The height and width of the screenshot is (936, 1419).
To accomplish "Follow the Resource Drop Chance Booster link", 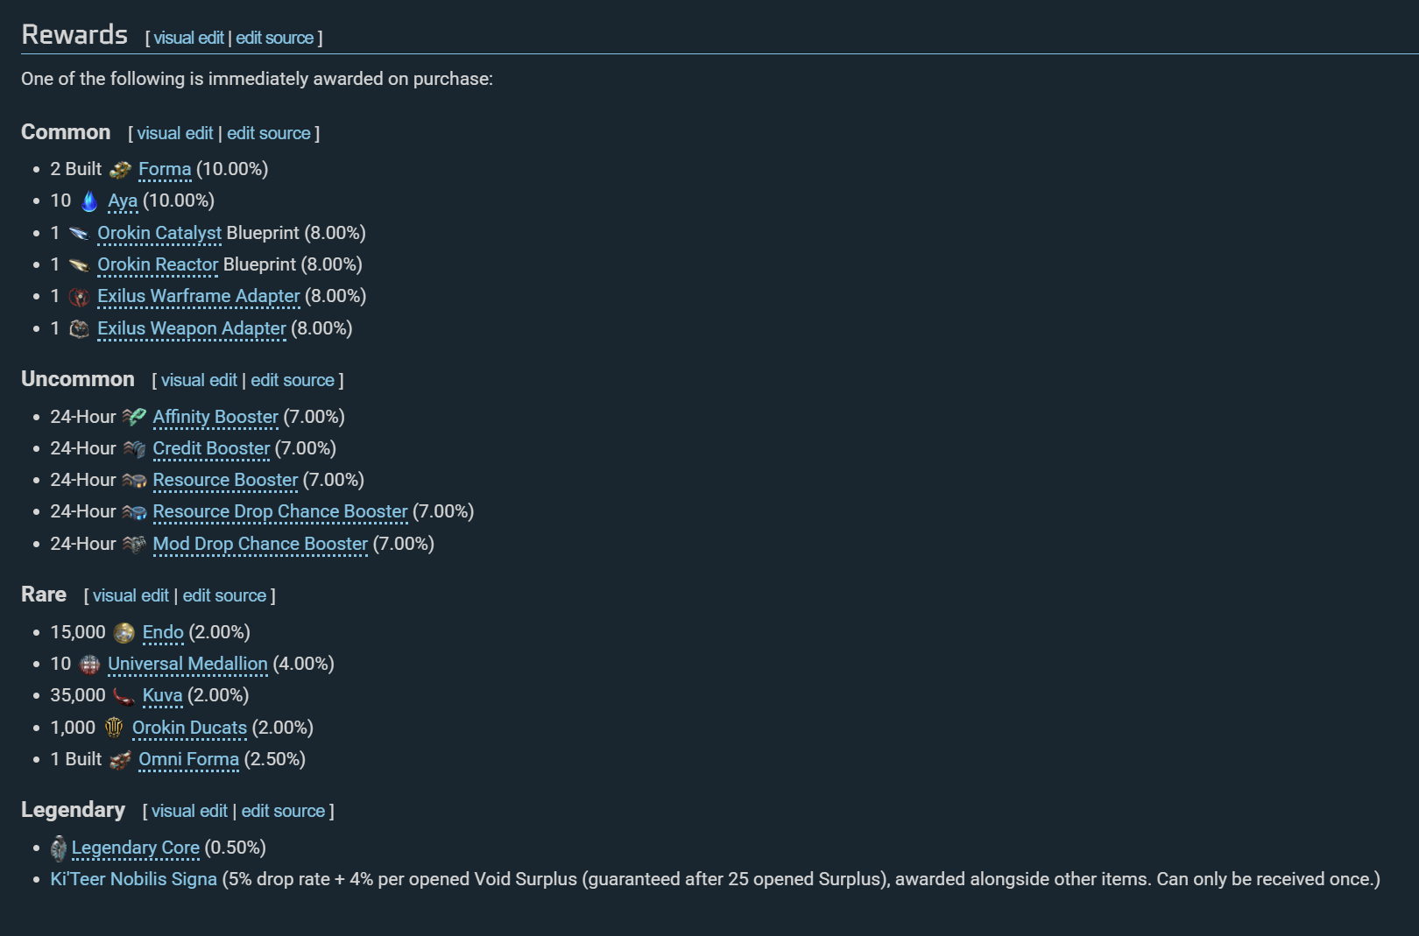I will coord(280,511).
